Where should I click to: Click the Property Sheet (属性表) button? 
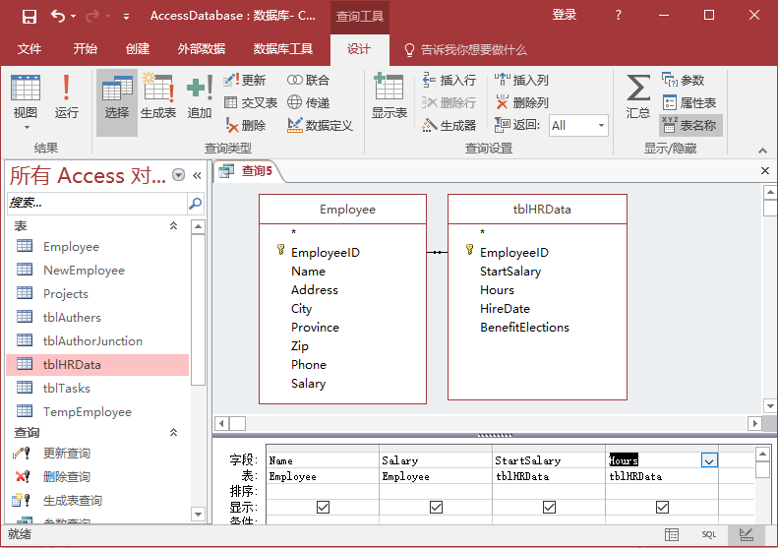click(x=688, y=102)
